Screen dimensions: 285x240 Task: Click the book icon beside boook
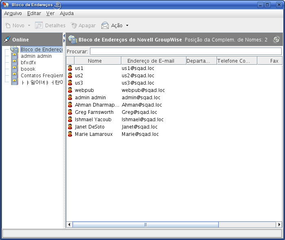pyautogui.click(x=15, y=69)
